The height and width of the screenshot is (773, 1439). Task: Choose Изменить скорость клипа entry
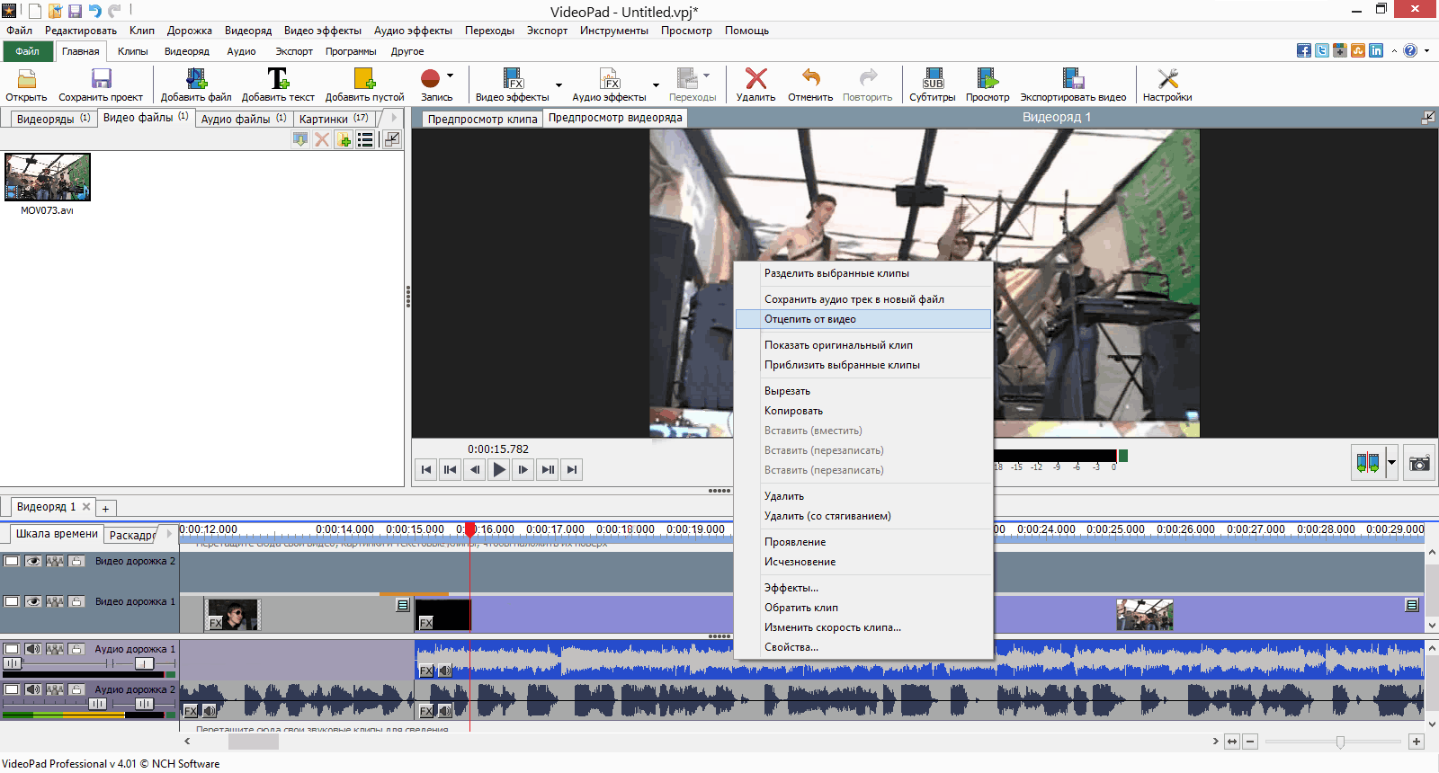click(x=863, y=627)
